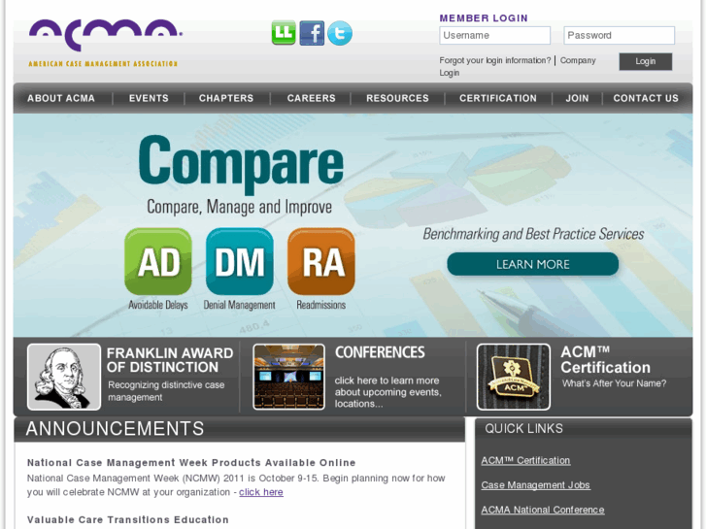The width and height of the screenshot is (706, 529).
Task: Focus the Username input field
Action: [x=495, y=35]
